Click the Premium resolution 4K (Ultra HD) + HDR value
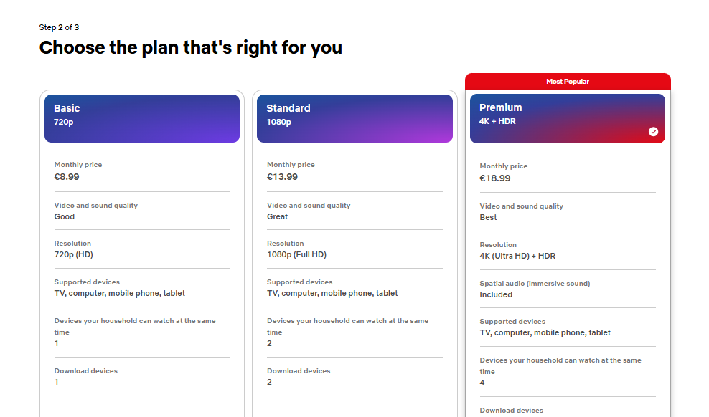 pyautogui.click(x=517, y=256)
